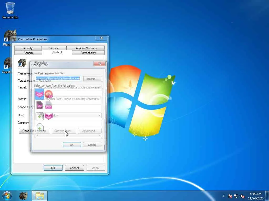Screen dimensions: 269x201
Task: Choose the purple document icon in list
Action: pyautogui.click(x=39, y=105)
